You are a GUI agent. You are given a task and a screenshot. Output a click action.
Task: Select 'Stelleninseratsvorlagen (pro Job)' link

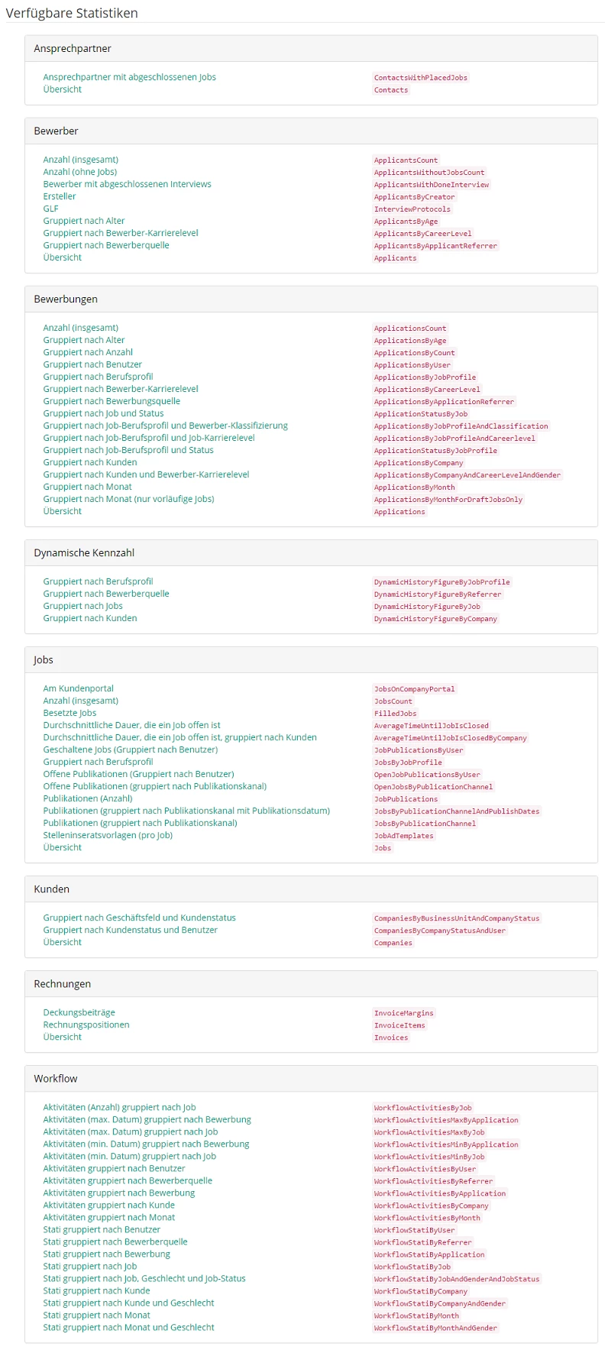click(108, 835)
